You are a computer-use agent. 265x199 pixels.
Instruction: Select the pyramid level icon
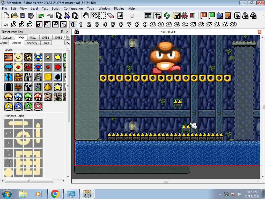(x=48, y=87)
